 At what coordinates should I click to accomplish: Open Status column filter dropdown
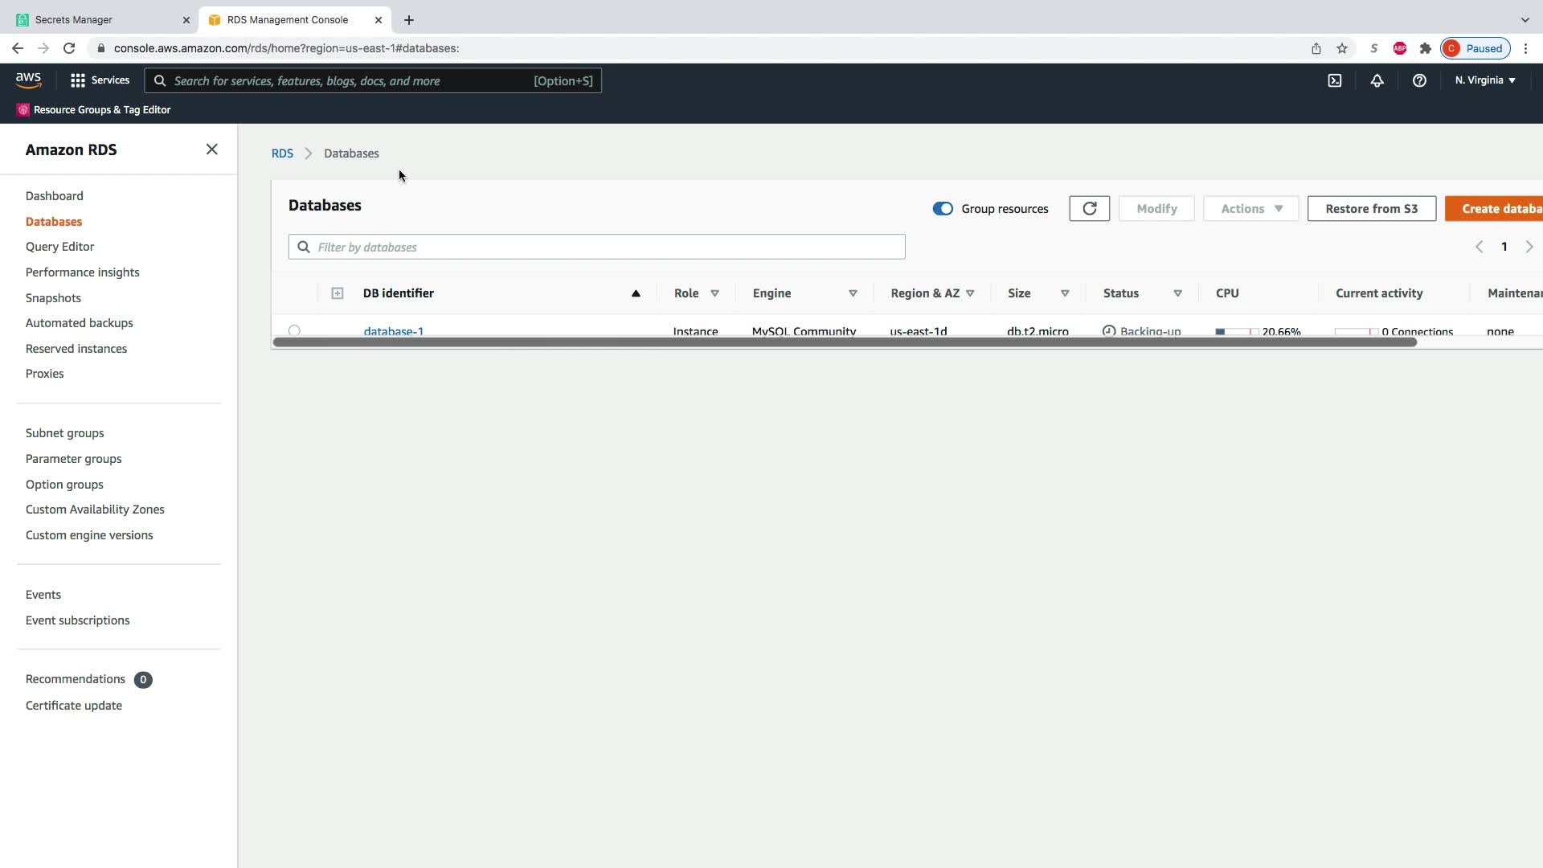1177,293
